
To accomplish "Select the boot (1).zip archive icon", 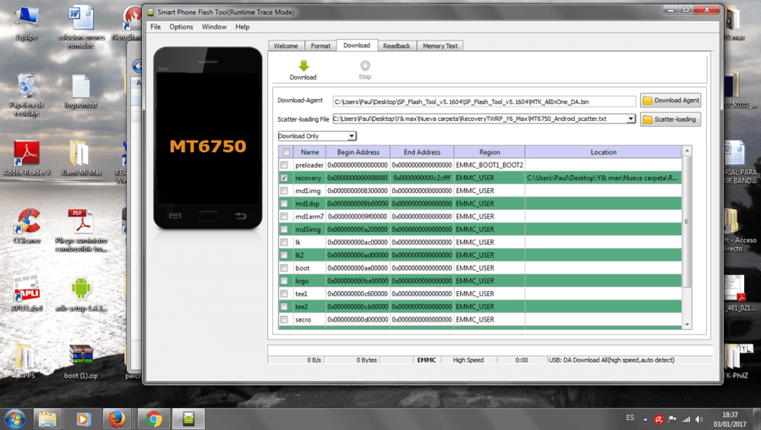I will pyautogui.click(x=80, y=361).
